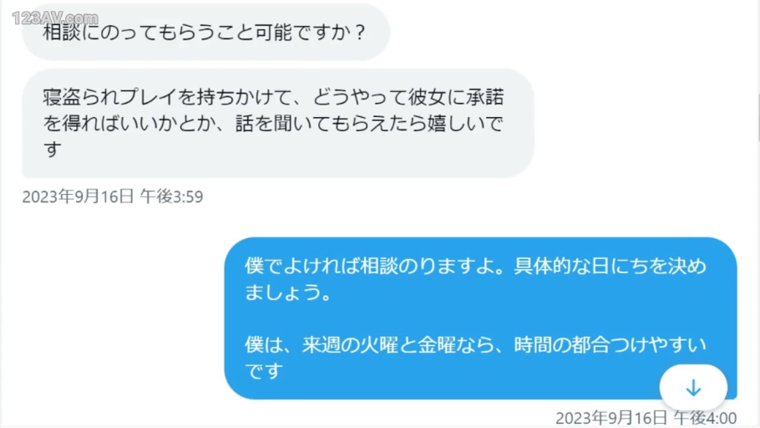The image size is (760, 428).
Task: Click the scroll-to-latest down arrow button
Action: [x=693, y=387]
